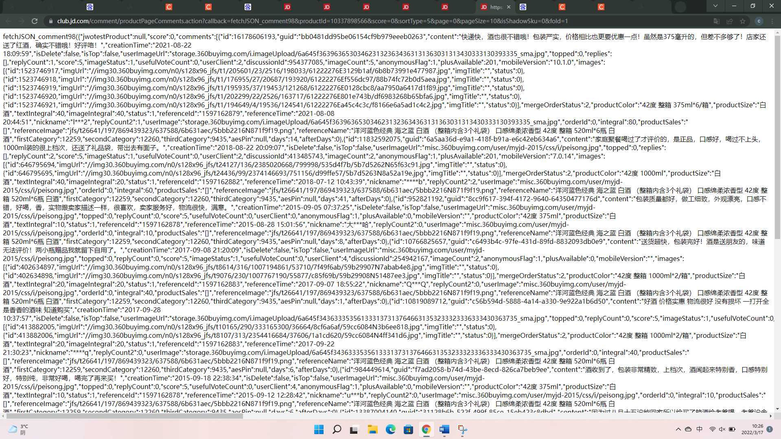Launch File Explorer from taskbar

pyautogui.click(x=372, y=430)
